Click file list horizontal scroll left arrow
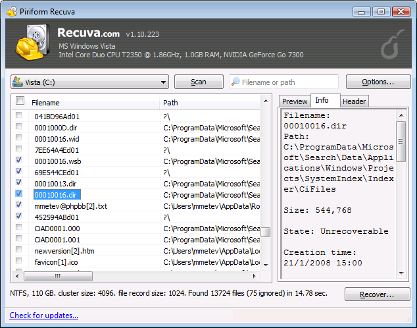 click(x=17, y=276)
